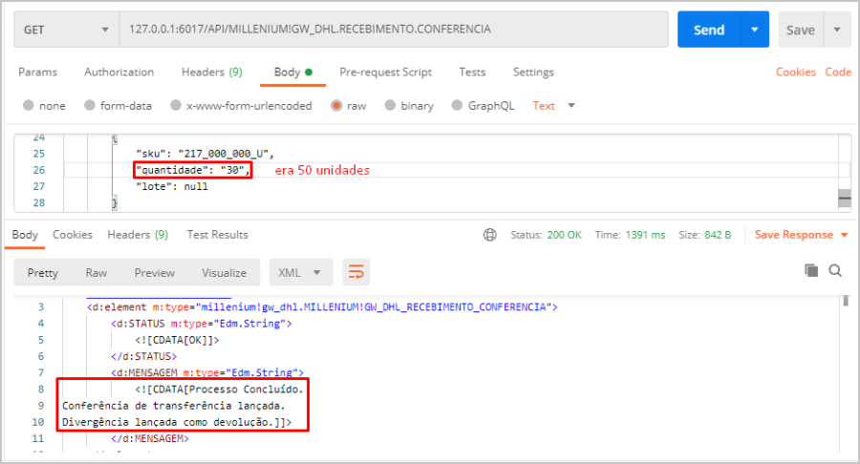Open the Cookies link at top right
860x464 pixels.
796,72
